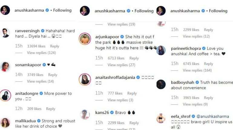233x130 pixels.
Task: Expand View replies (124) under ranveersingh
Action: 41,53
